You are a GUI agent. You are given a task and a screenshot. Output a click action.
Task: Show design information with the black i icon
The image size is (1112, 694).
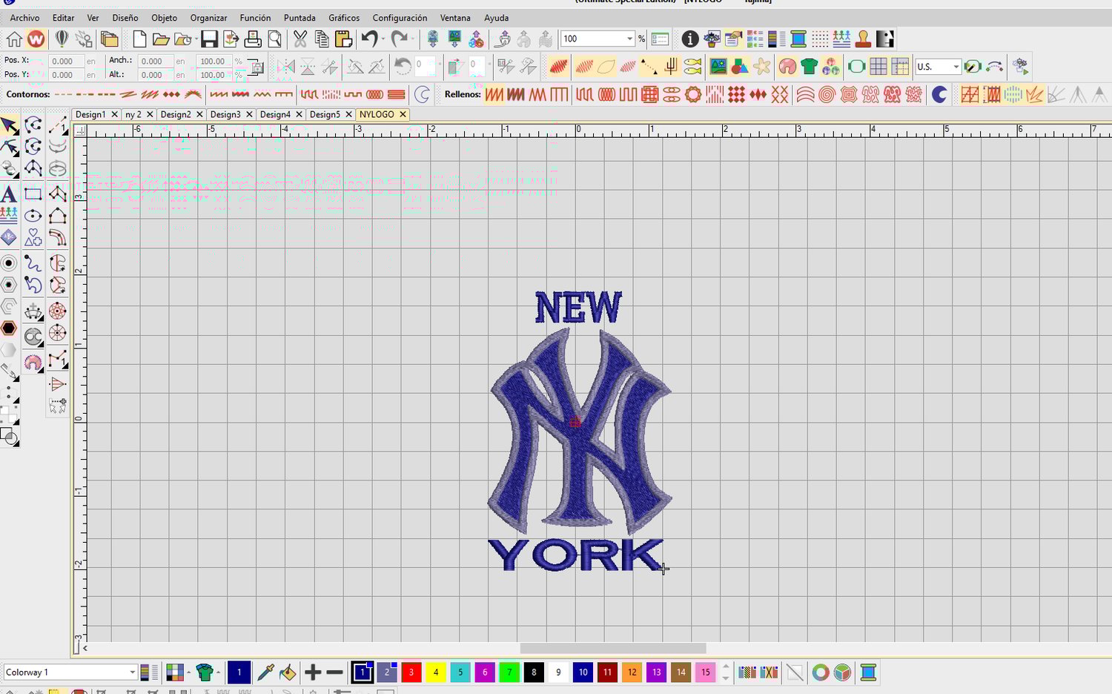pos(690,39)
